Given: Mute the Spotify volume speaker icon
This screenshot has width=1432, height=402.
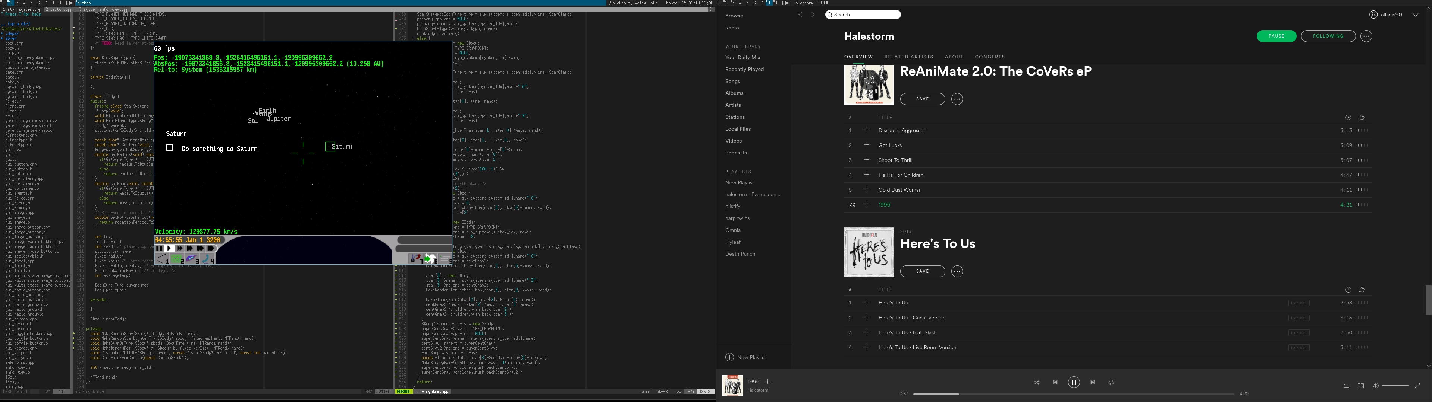Looking at the screenshot, I should pos(1375,386).
